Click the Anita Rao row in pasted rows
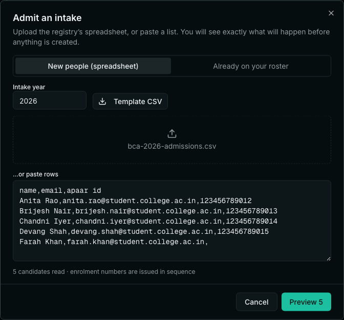344x320 pixels. tap(135, 201)
